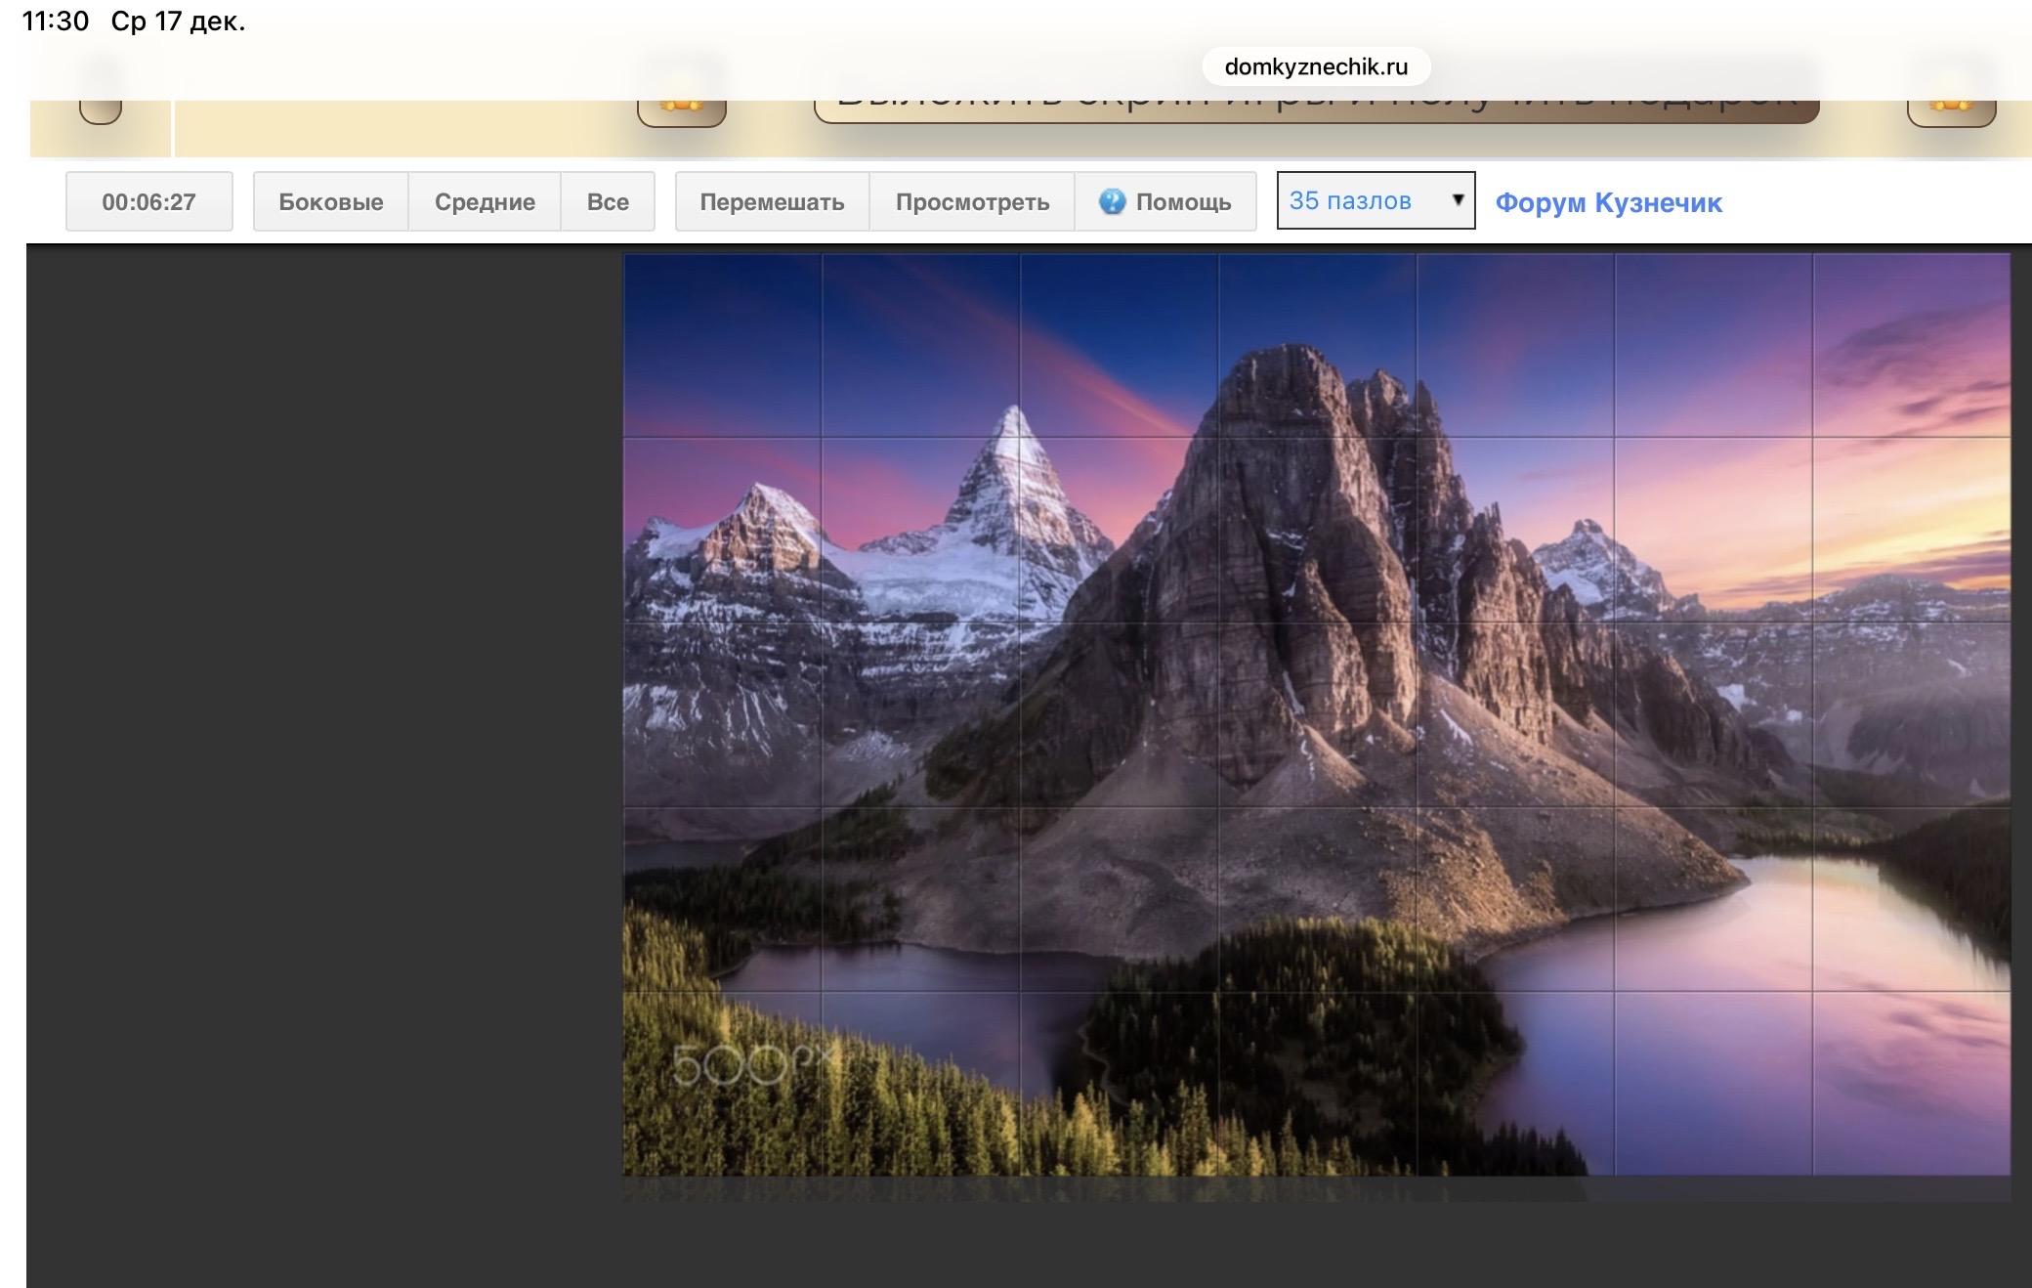Select the top-left corner dark blue sky piece
The width and height of the screenshot is (2032, 1288).
click(x=722, y=345)
